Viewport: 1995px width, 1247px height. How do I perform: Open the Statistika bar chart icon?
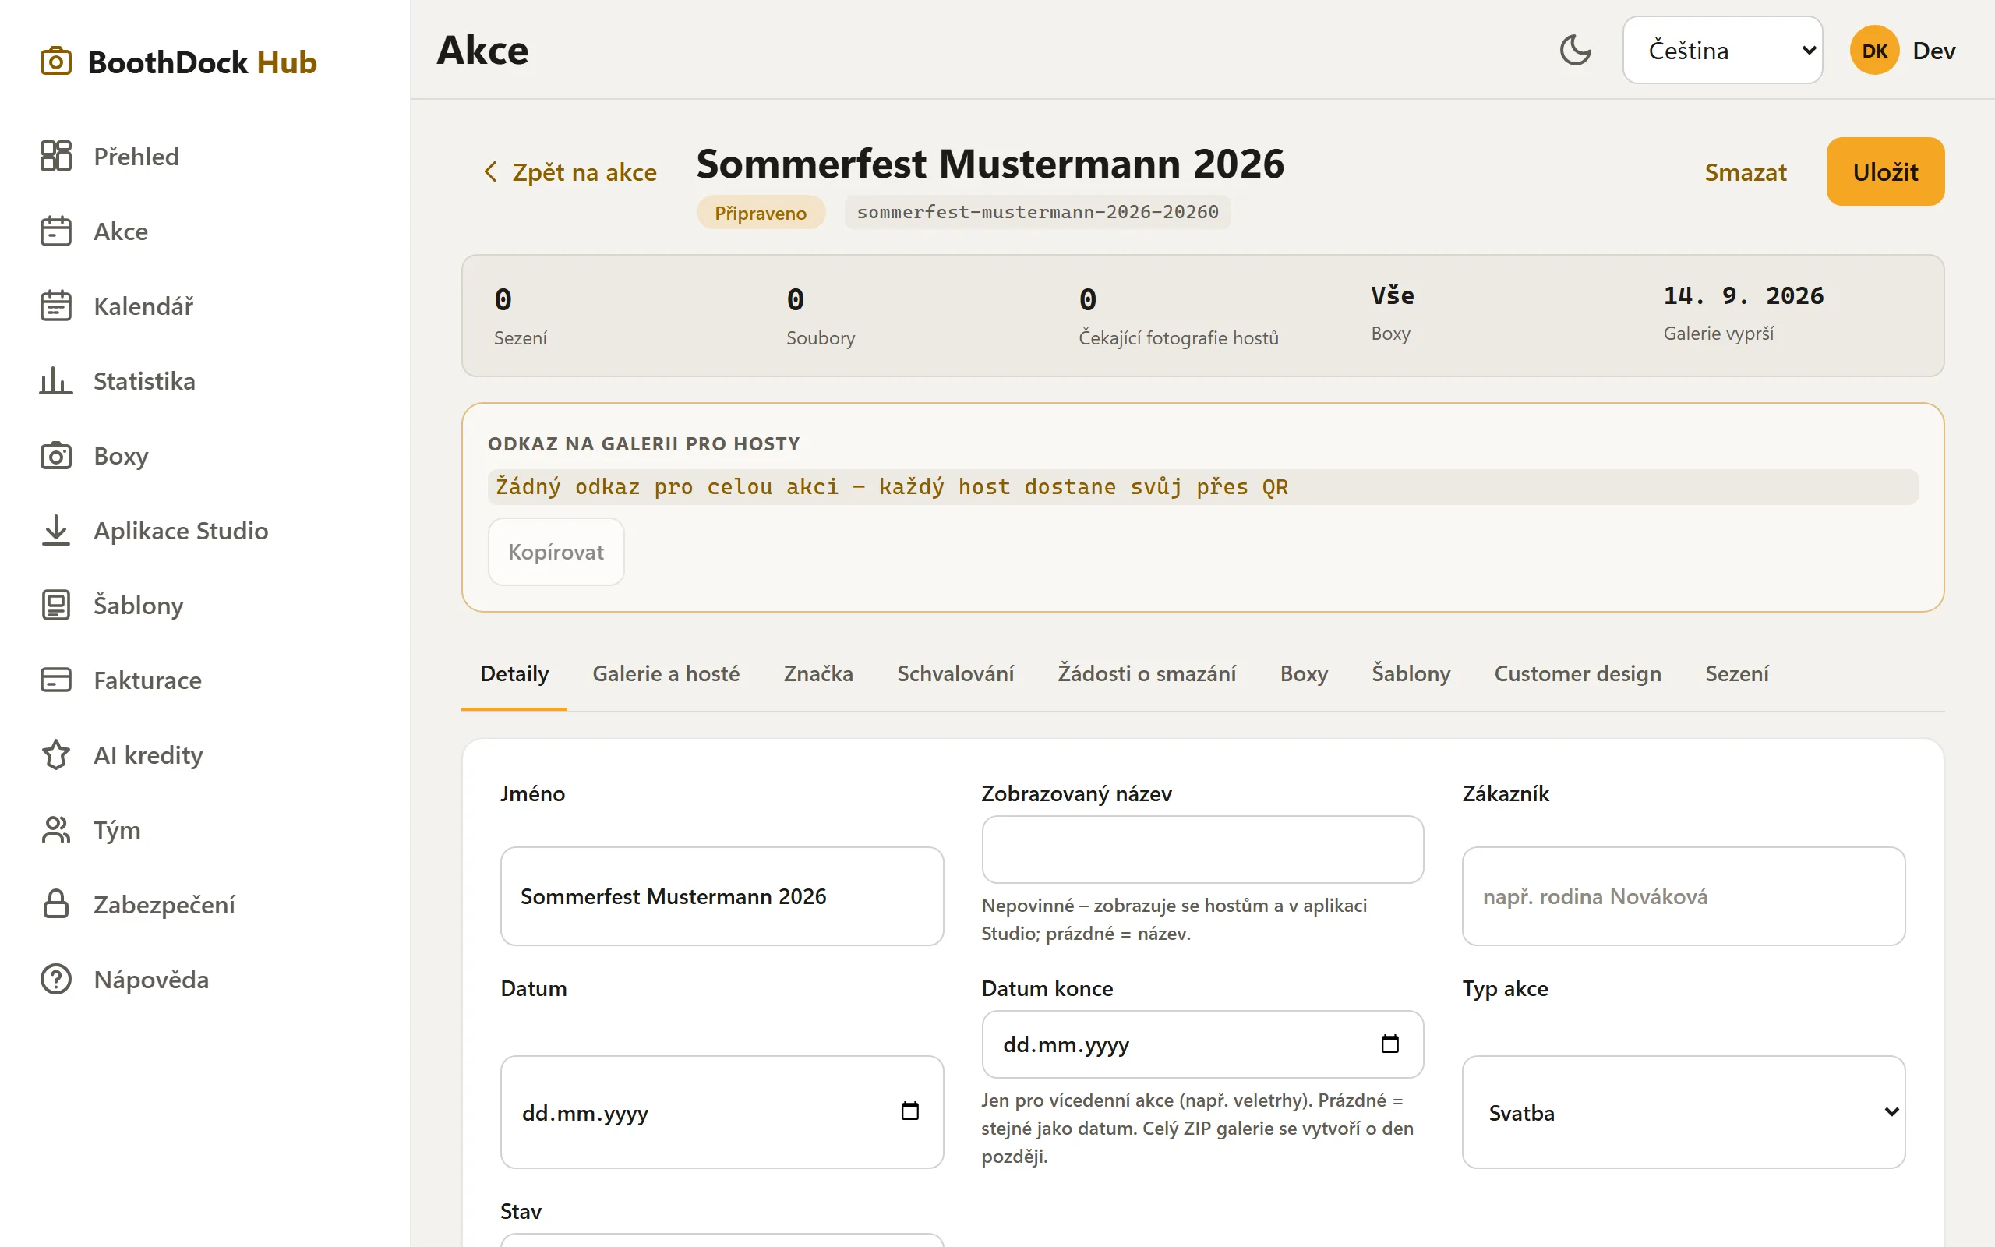tap(55, 381)
